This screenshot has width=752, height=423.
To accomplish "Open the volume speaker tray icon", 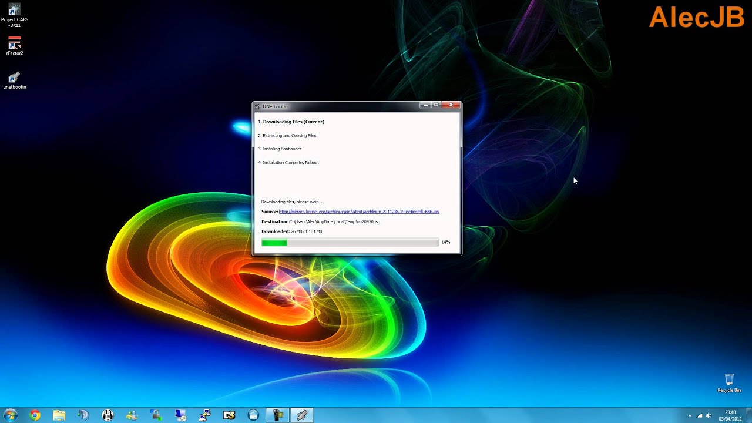I will coord(709,416).
